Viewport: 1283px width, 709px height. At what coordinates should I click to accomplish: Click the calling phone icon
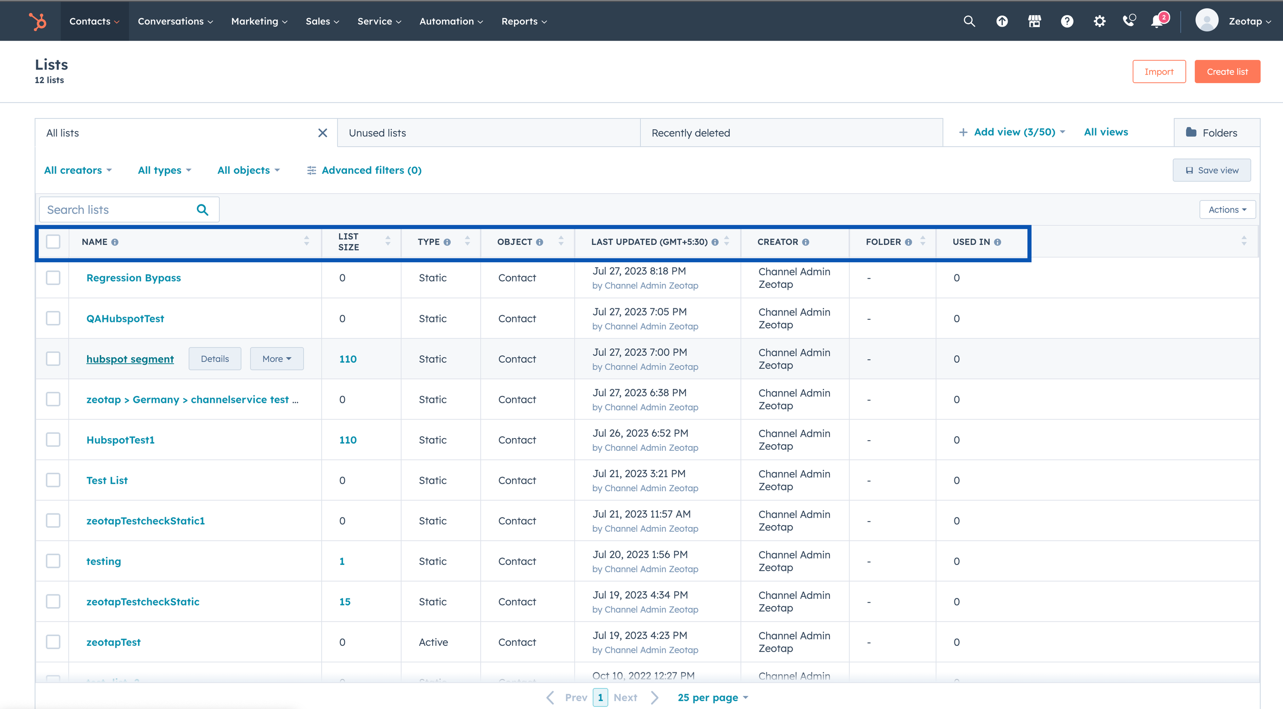1129,21
